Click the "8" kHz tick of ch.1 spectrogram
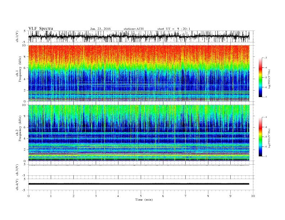The width and height of the screenshot is (285, 220). tap(25, 57)
